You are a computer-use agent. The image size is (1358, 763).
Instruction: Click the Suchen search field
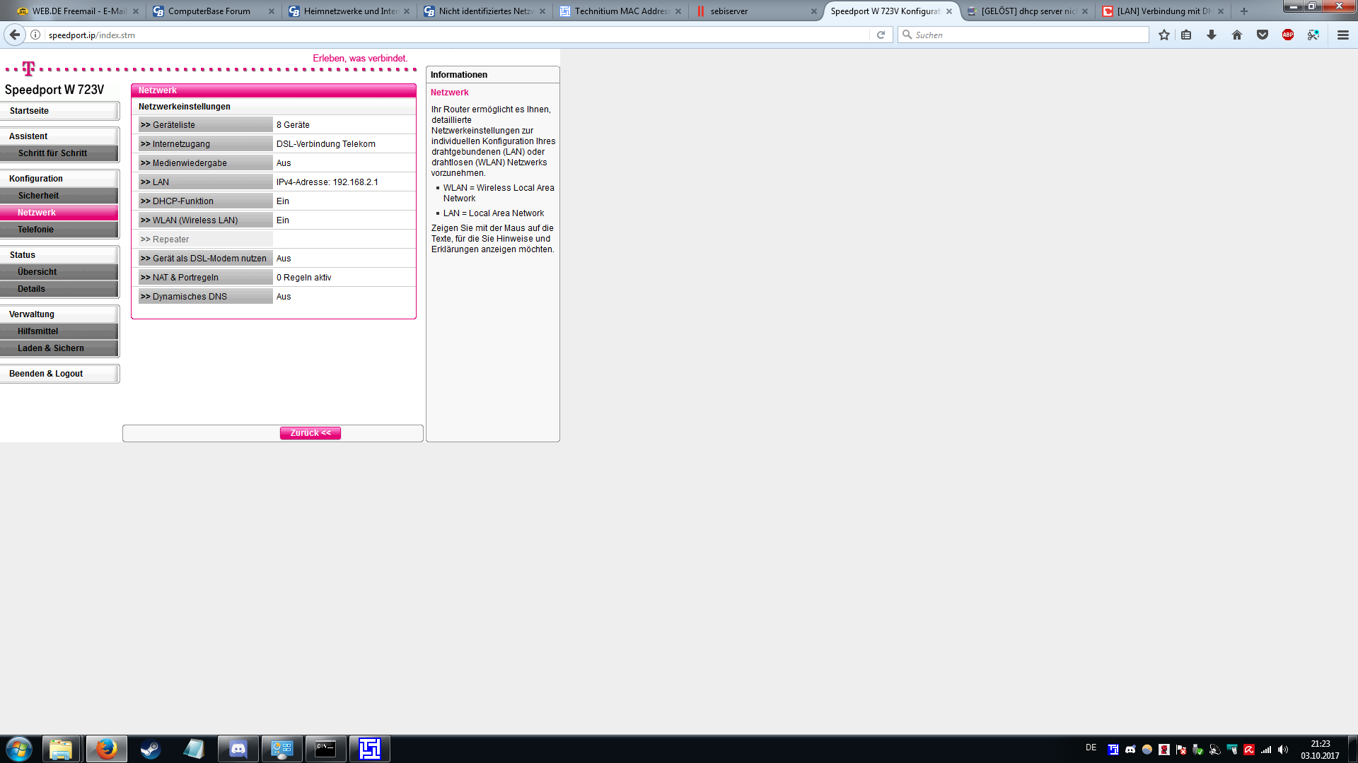point(1026,35)
